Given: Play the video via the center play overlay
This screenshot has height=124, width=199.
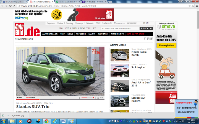Looking at the screenshot, I should 60,71.
